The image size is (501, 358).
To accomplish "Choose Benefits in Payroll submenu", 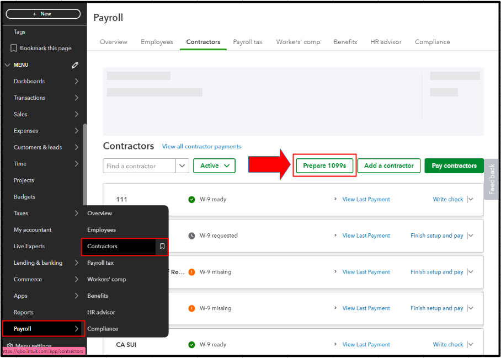I will tap(98, 296).
